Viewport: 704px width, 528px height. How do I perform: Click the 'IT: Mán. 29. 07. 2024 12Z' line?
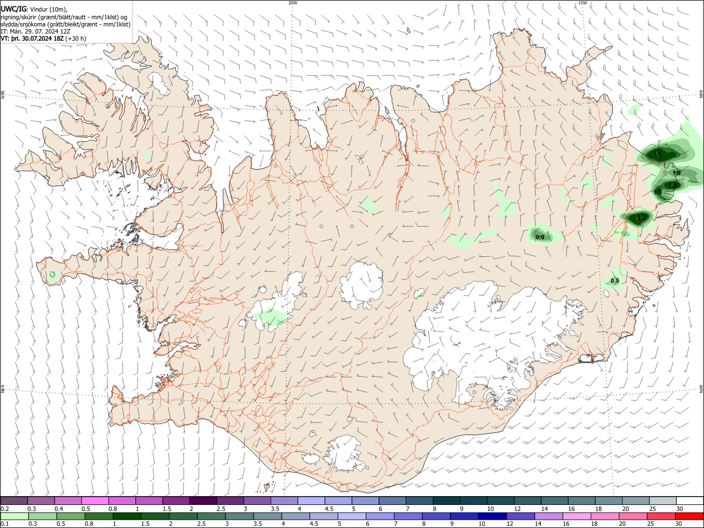pos(35,31)
